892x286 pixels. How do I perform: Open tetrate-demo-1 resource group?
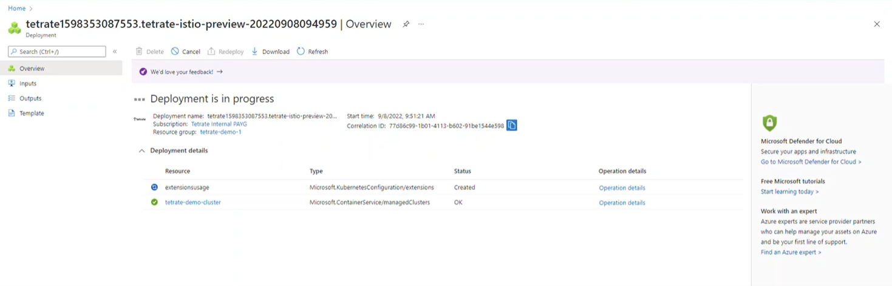click(220, 132)
